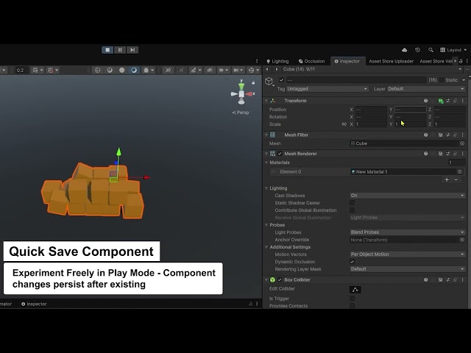
Task: Open the Cast Shadows dropdown
Action: pos(408,196)
